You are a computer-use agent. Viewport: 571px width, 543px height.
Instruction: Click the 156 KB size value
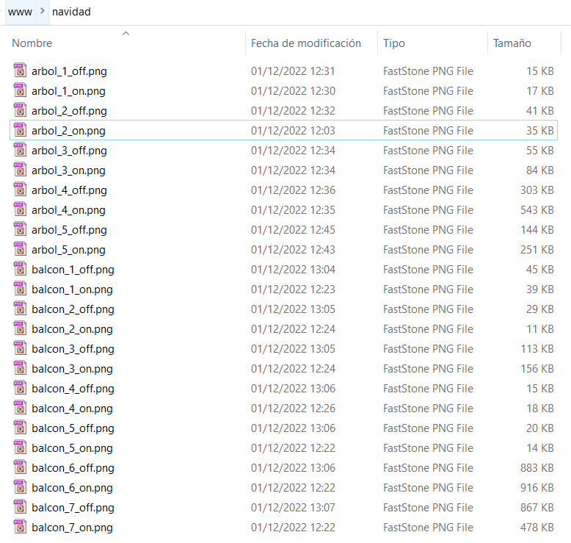[537, 369]
